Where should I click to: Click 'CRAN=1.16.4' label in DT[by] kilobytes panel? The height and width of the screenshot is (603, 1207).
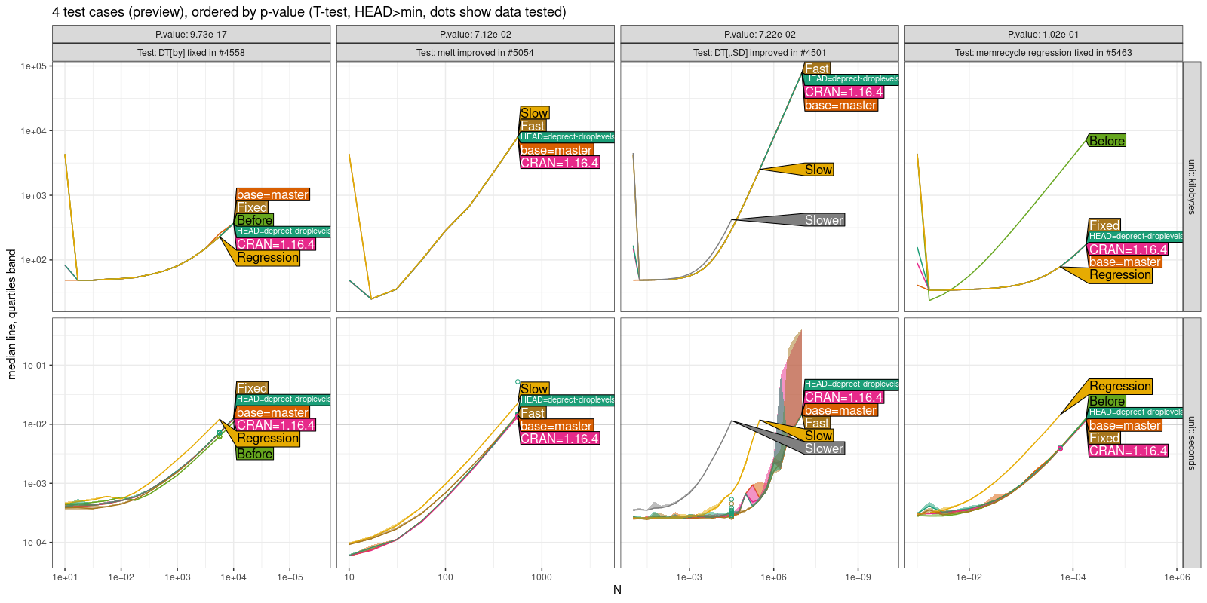tap(275, 244)
